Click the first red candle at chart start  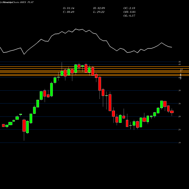coord(3,125)
